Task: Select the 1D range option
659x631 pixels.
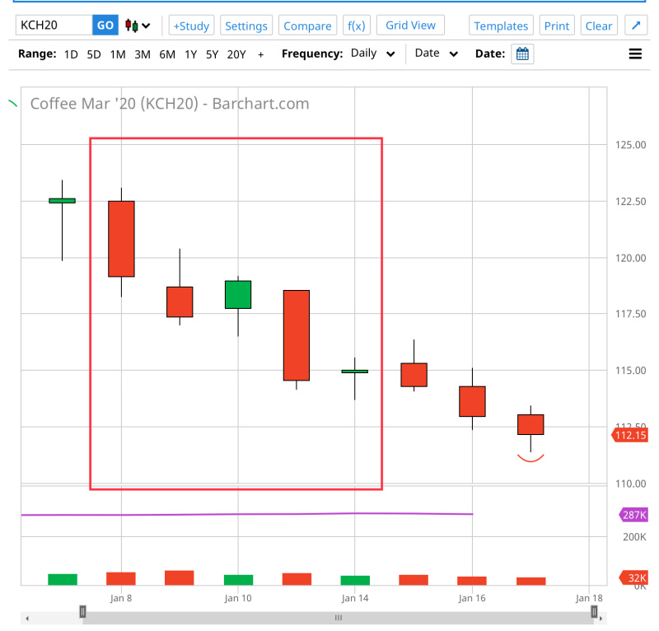Action: pos(71,54)
